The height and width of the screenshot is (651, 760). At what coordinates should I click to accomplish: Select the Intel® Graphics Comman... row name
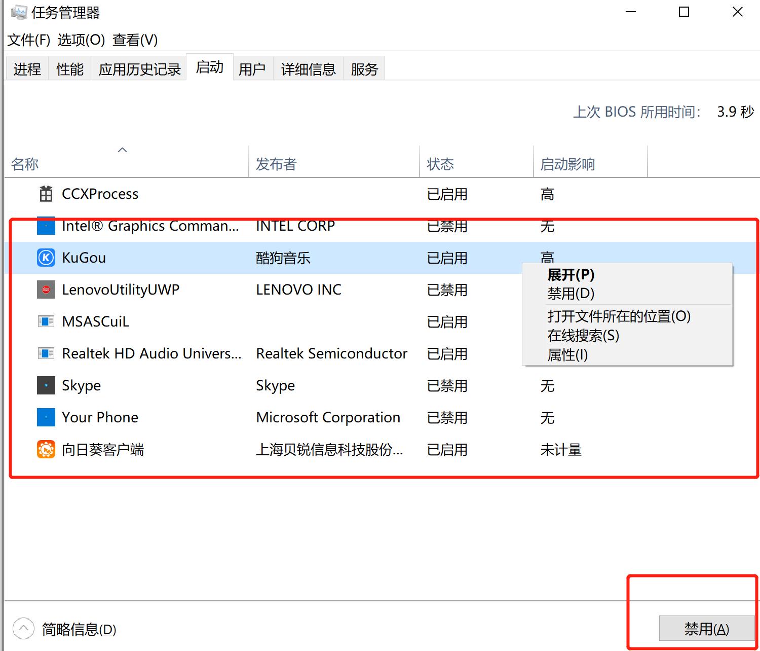[150, 226]
